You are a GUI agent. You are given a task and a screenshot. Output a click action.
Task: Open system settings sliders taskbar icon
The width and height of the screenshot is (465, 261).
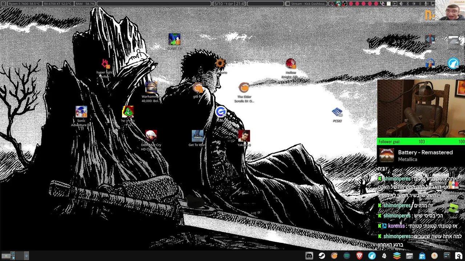pos(447,256)
